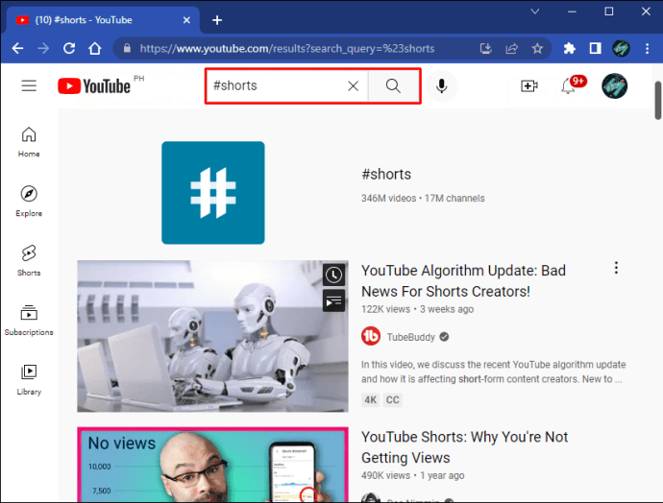
Task: Share this page via address bar icon
Action: (511, 49)
